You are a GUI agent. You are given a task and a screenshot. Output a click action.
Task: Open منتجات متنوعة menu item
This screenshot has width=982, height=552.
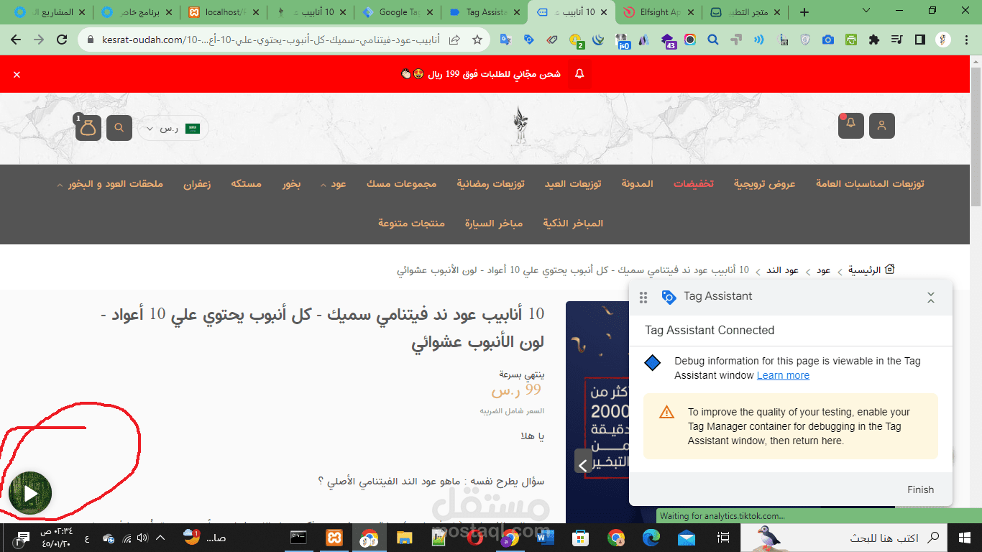coord(412,224)
